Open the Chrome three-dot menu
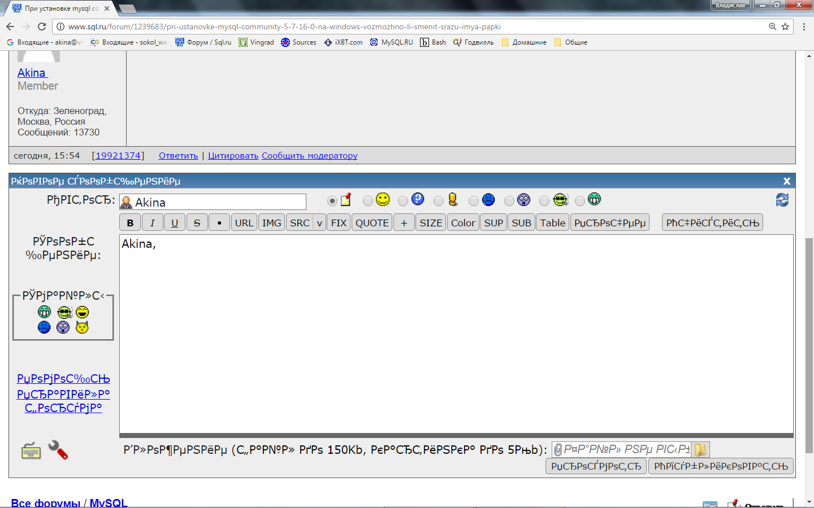Image resolution: width=814 pixels, height=508 pixels. 804,27
